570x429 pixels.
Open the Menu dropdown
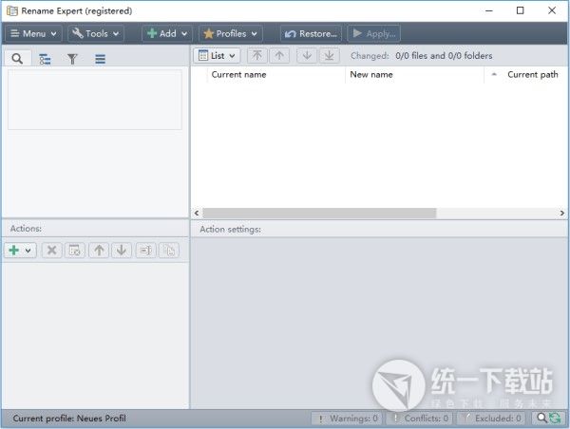coord(33,34)
